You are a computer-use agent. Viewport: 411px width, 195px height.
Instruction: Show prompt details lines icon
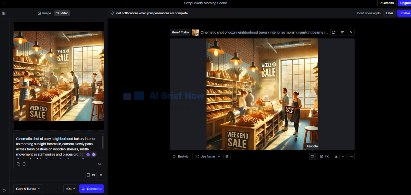tap(342, 32)
